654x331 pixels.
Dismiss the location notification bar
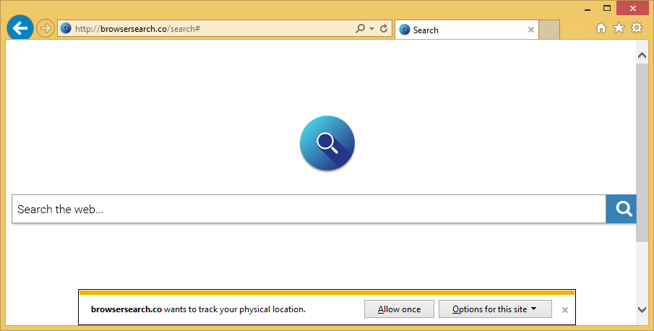(565, 310)
